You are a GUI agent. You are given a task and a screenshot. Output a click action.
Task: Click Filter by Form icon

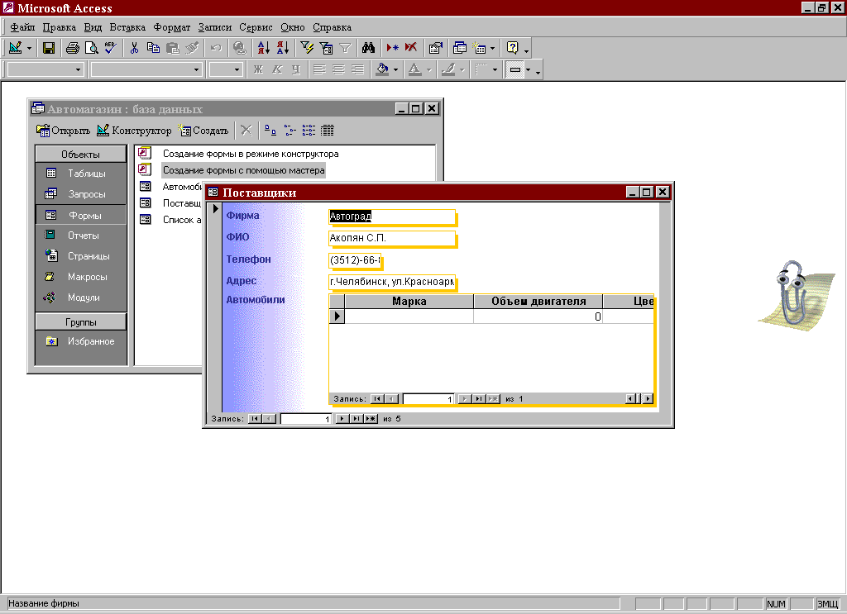[x=326, y=48]
